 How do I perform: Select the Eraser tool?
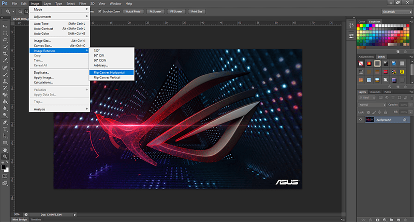pyautogui.click(x=5, y=94)
